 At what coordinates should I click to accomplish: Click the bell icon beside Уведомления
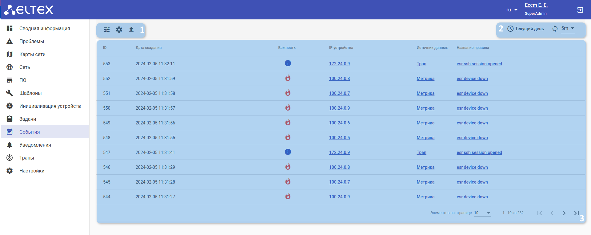tap(10, 145)
